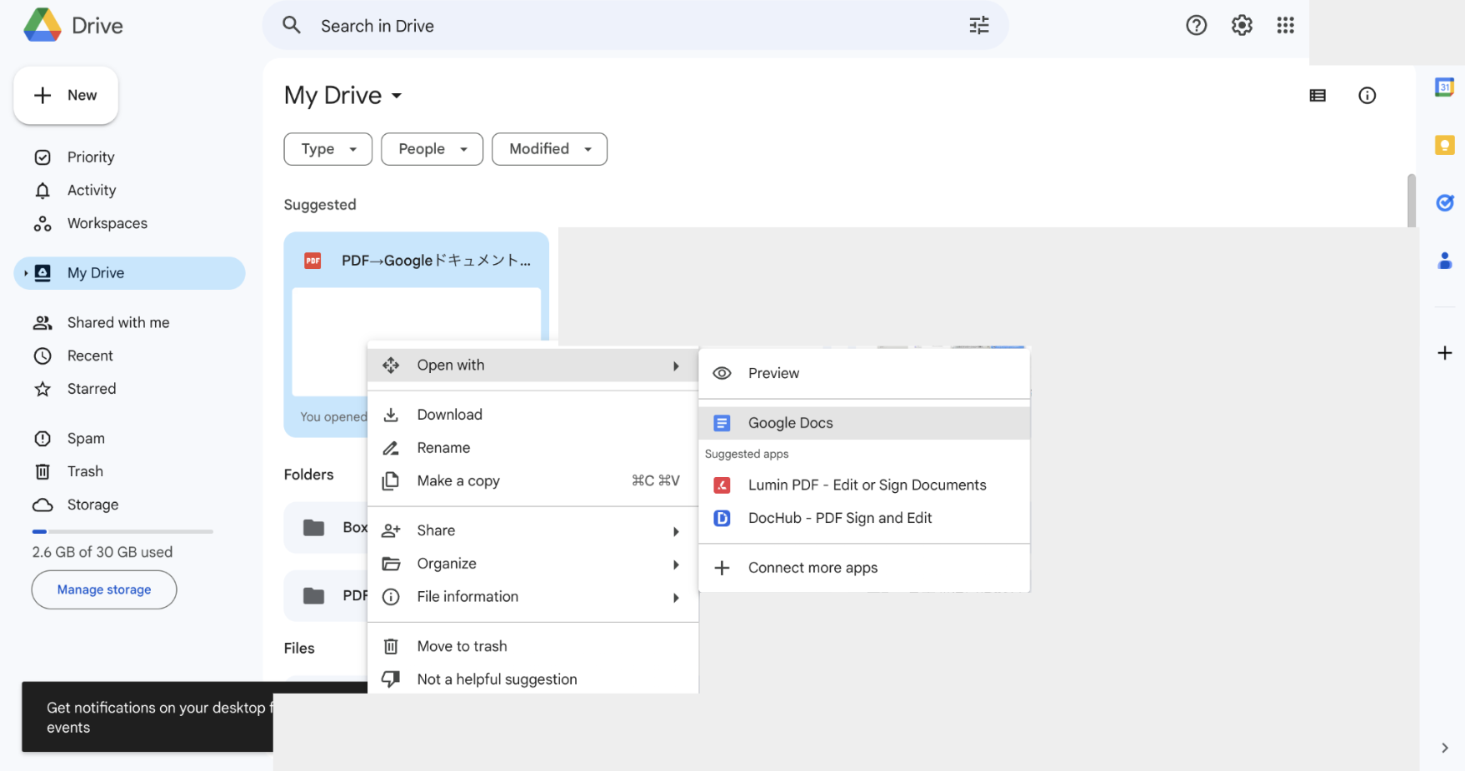Click the 2.6 GB of 30 GB used text
The height and width of the screenshot is (771, 1465).
[x=102, y=552]
